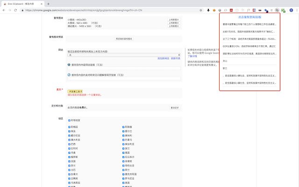Click the browser address bar URL
The image size is (299, 187).
(x=84, y=10)
